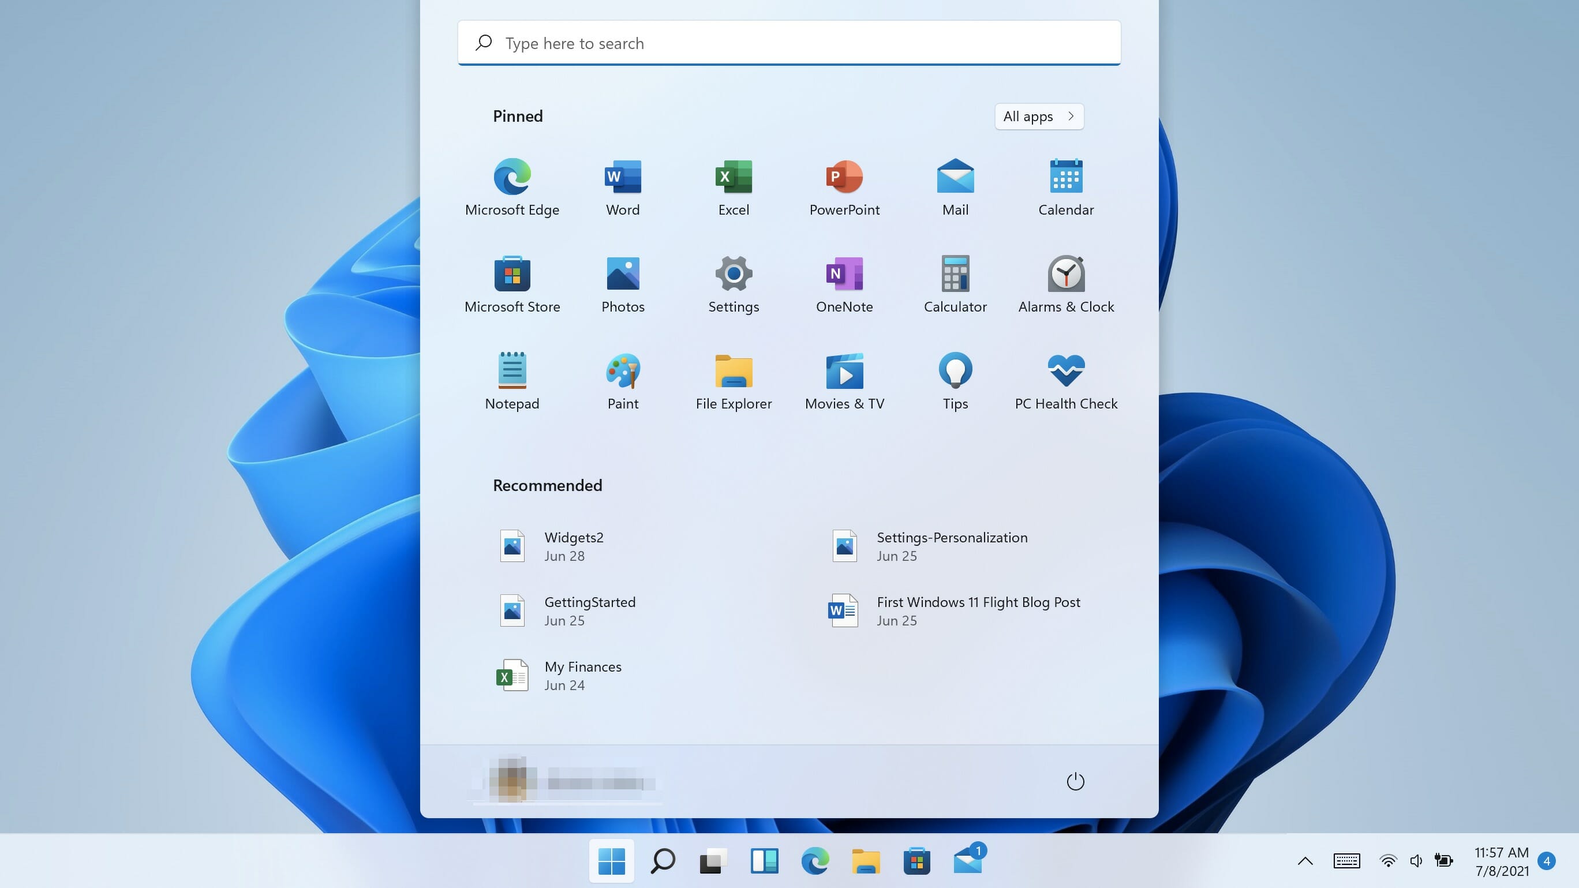Launch PC Health Check app
Image resolution: width=1579 pixels, height=888 pixels.
pyautogui.click(x=1065, y=380)
